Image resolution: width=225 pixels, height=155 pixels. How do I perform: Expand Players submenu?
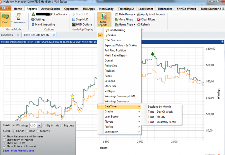click(x=119, y=122)
